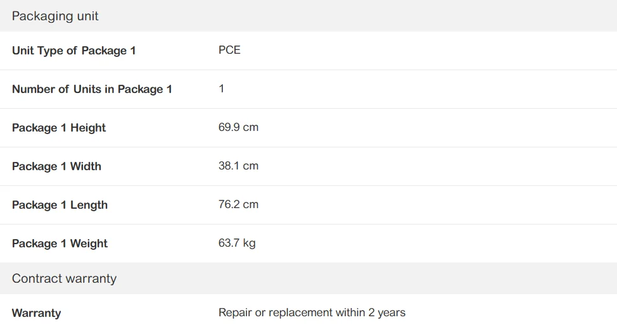Click the 76.2 length number
617x327 pixels.
pyautogui.click(x=229, y=204)
